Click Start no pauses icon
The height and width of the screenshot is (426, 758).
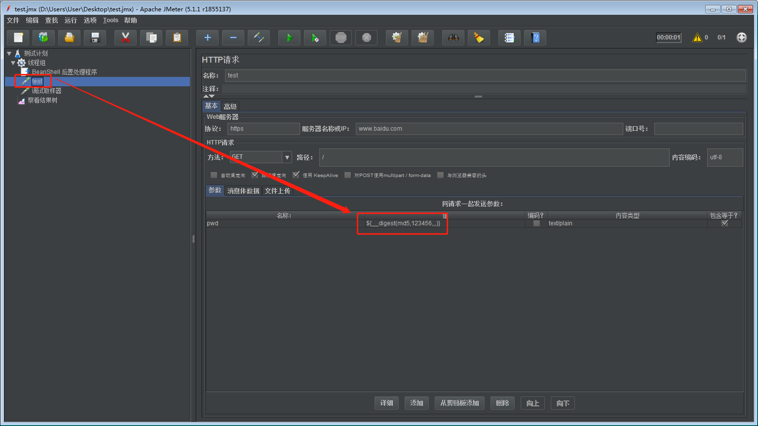click(315, 37)
